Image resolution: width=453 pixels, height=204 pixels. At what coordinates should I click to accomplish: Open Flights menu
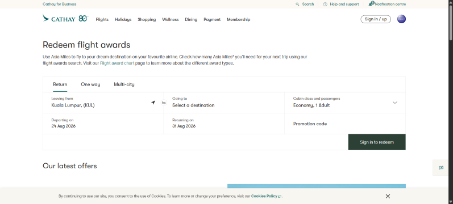(102, 20)
